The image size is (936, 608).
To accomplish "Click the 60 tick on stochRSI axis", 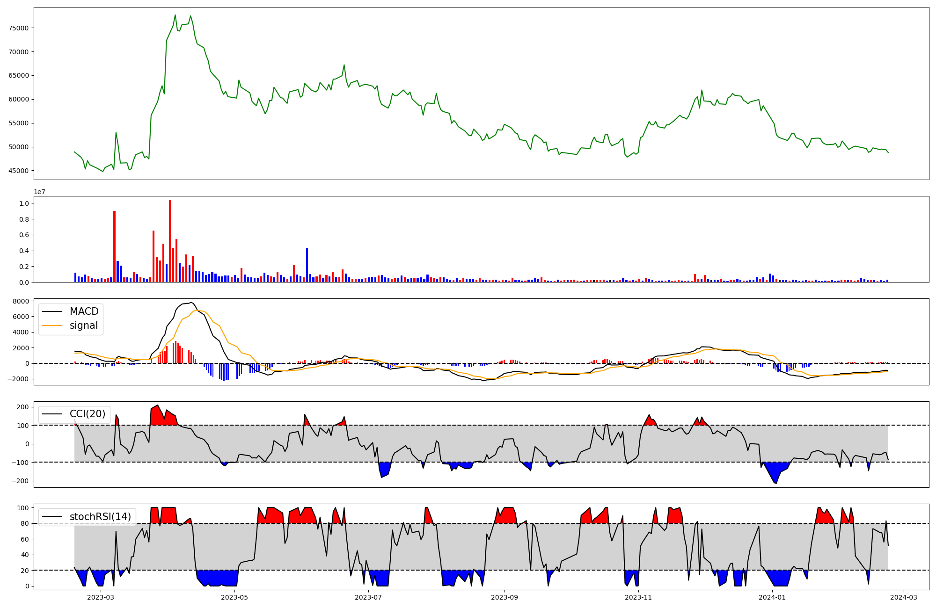I will pos(25,539).
